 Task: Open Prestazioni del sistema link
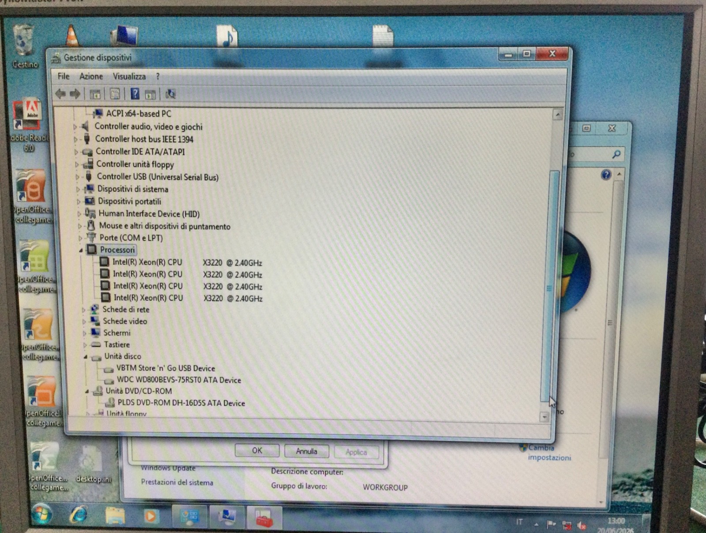tap(177, 482)
